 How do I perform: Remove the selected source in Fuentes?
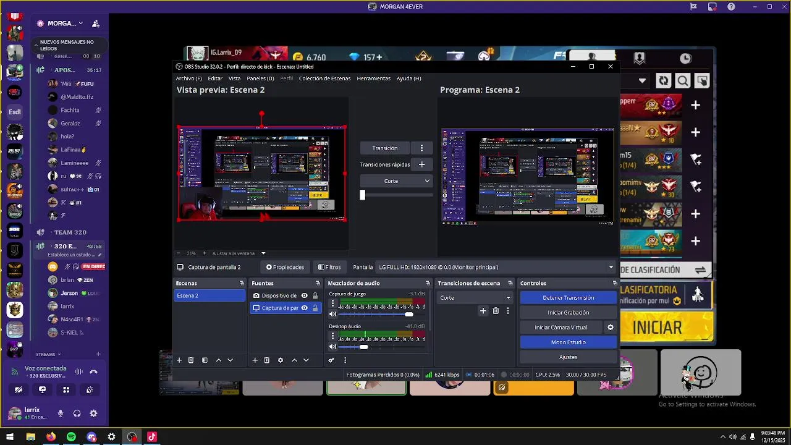point(266,360)
